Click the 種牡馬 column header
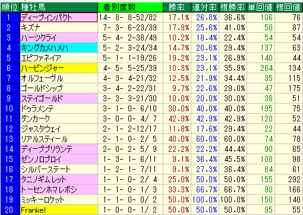 click(x=59, y=7)
